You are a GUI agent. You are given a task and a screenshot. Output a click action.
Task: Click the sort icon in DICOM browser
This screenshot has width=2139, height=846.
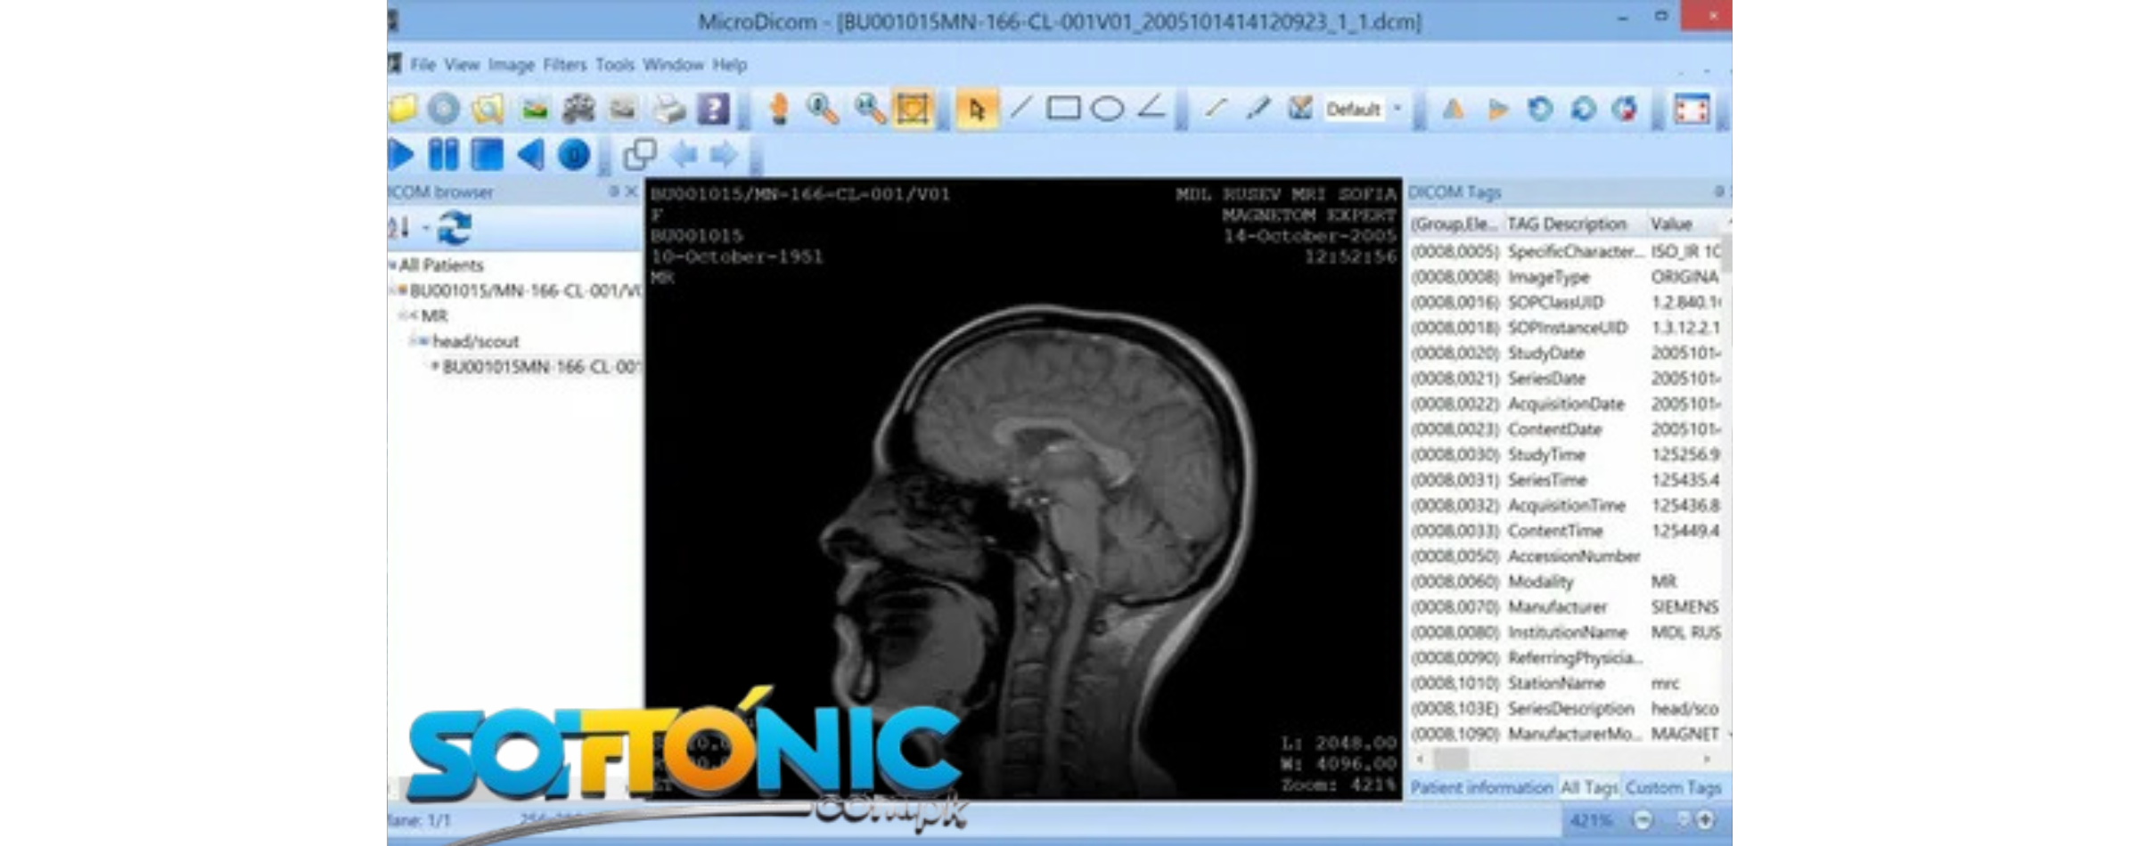point(399,229)
